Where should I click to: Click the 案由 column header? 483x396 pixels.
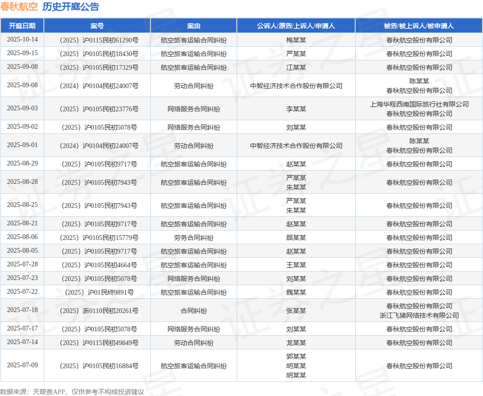(194, 26)
